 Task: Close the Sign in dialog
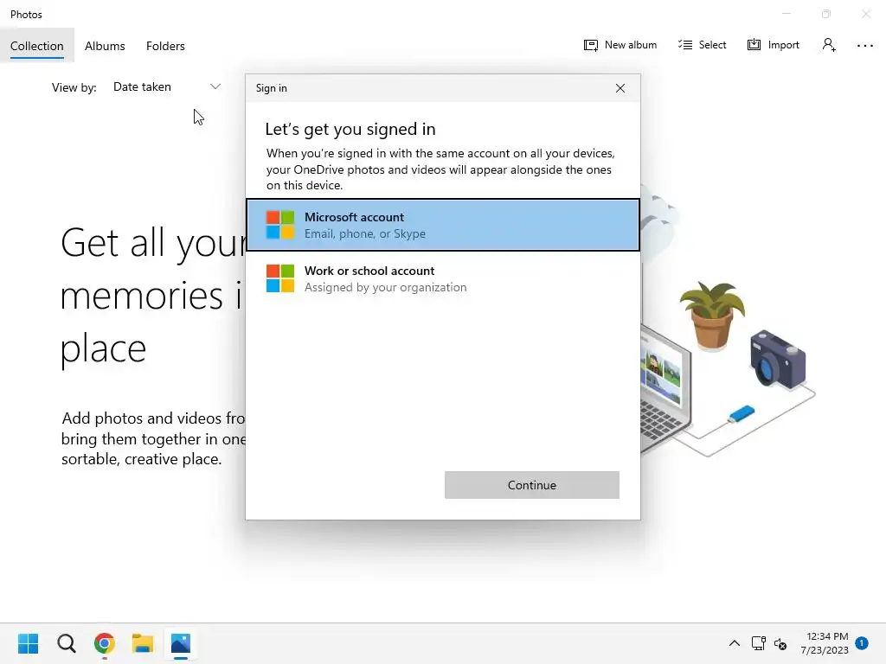click(620, 88)
